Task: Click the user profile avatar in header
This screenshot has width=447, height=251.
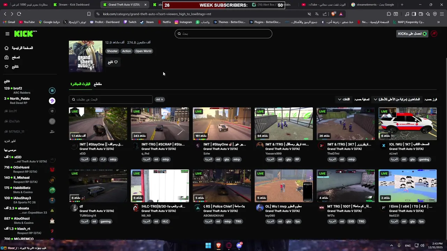Action: pyautogui.click(x=434, y=34)
